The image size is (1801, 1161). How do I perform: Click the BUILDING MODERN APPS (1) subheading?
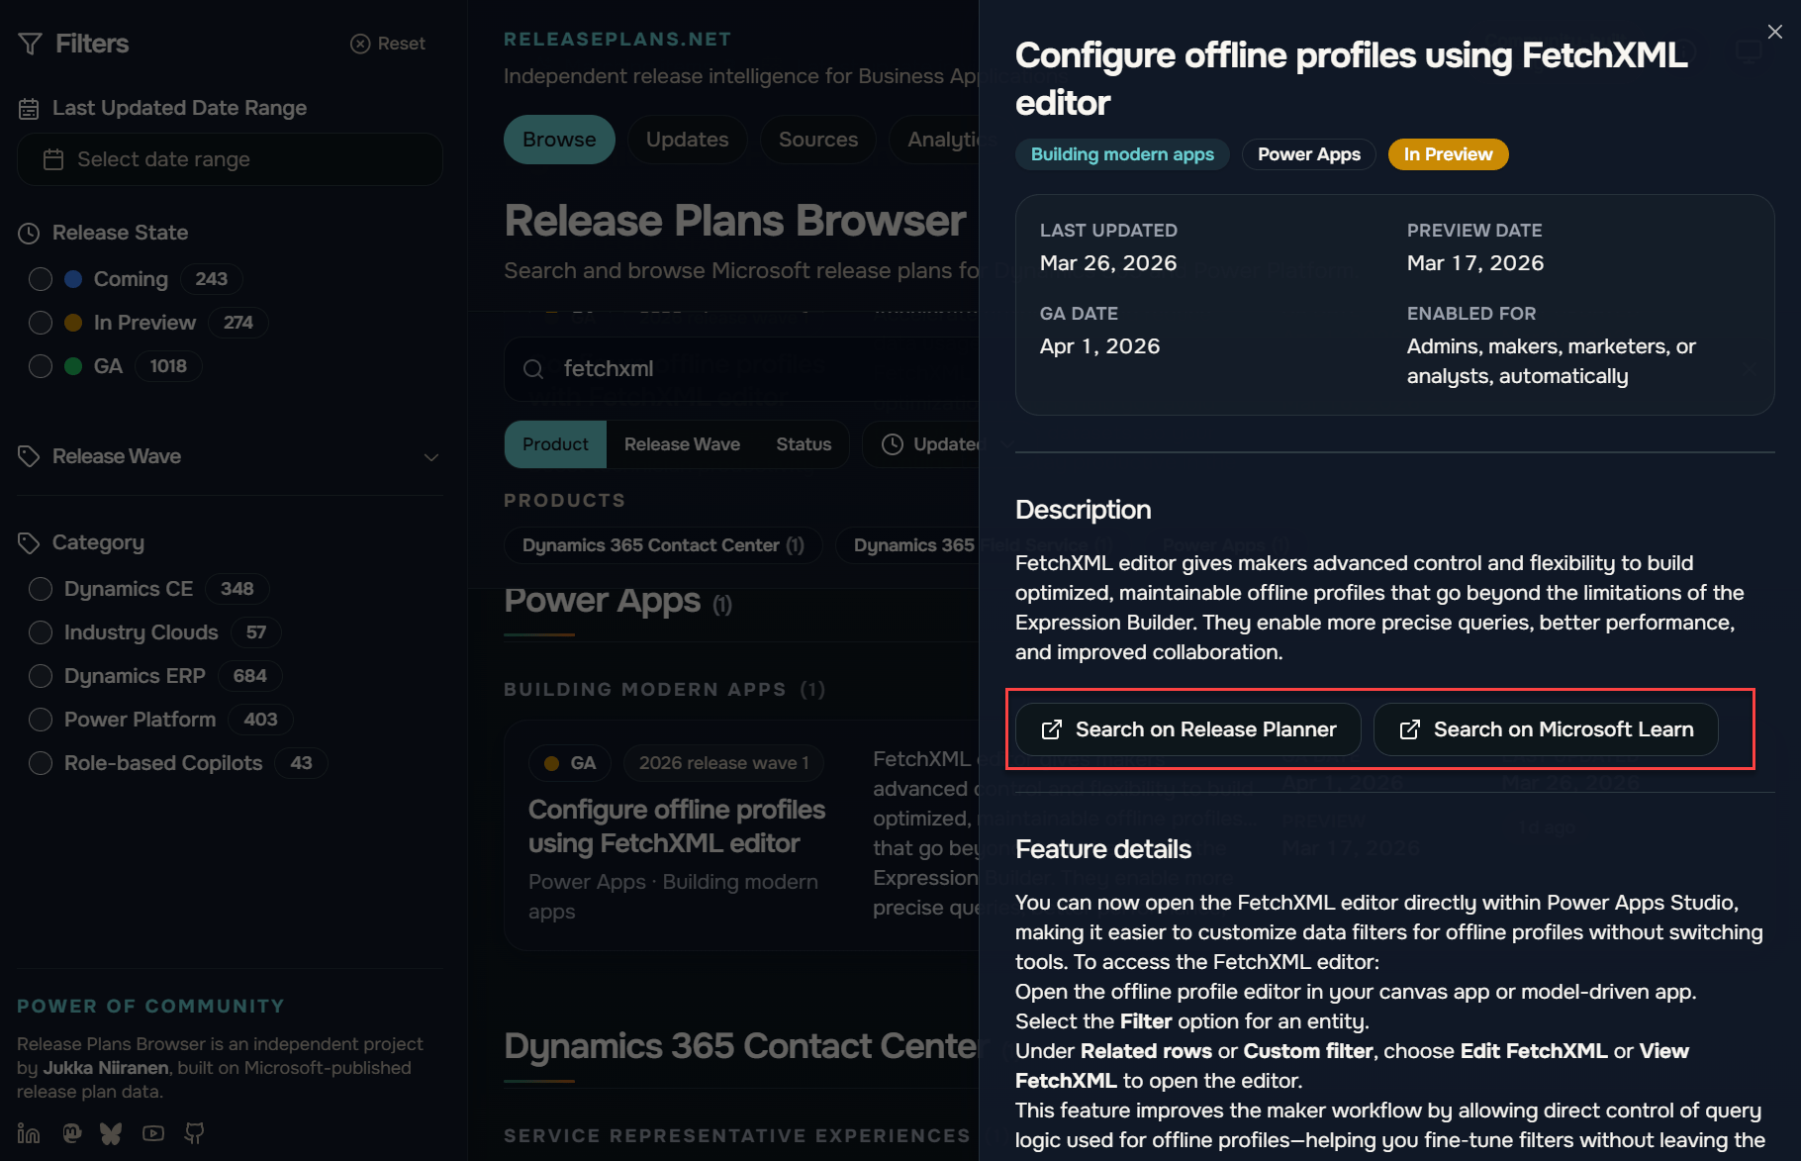(x=665, y=690)
